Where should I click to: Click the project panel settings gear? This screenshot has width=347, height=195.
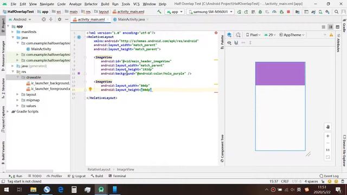click(x=60, y=19)
